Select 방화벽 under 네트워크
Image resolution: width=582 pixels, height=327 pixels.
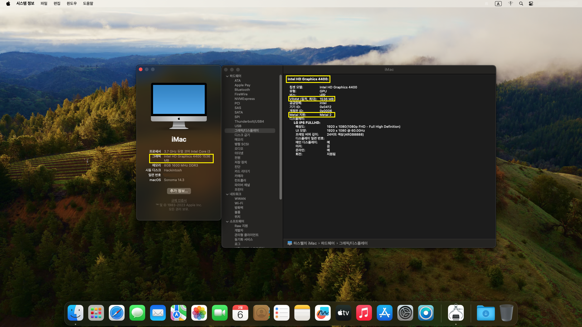239,208
